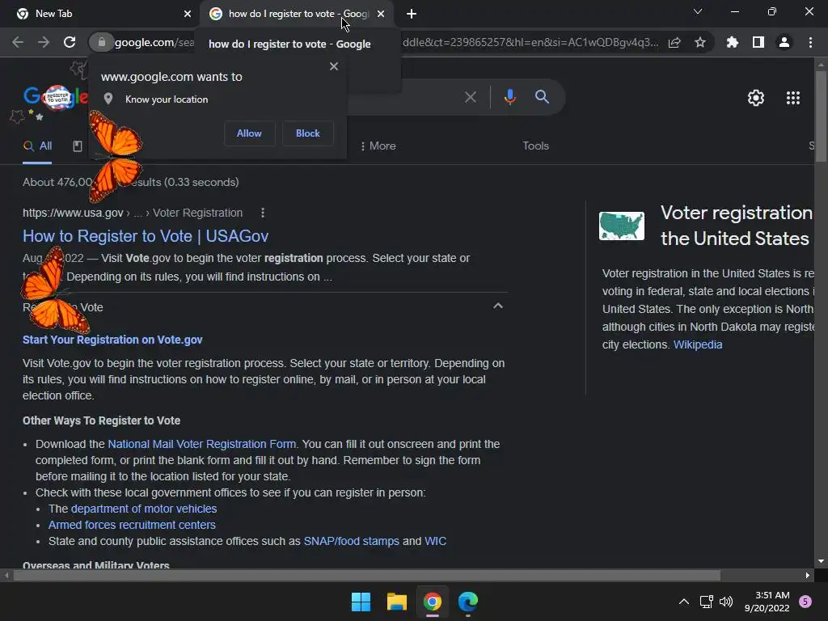
Task: Open the tab search dropdown arrow
Action: pyautogui.click(x=698, y=11)
